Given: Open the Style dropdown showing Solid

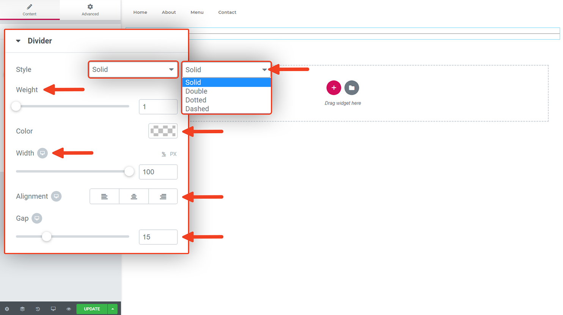Looking at the screenshot, I should tap(133, 69).
